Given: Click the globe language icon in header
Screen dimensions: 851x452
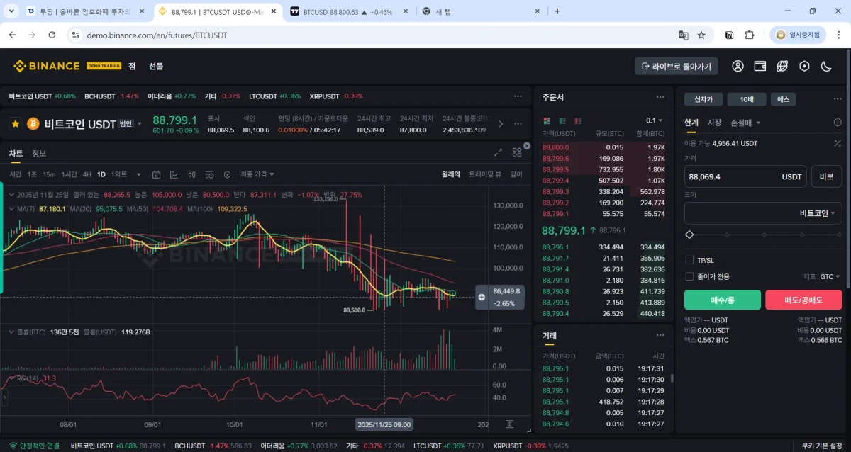Looking at the screenshot, I should coord(782,66).
